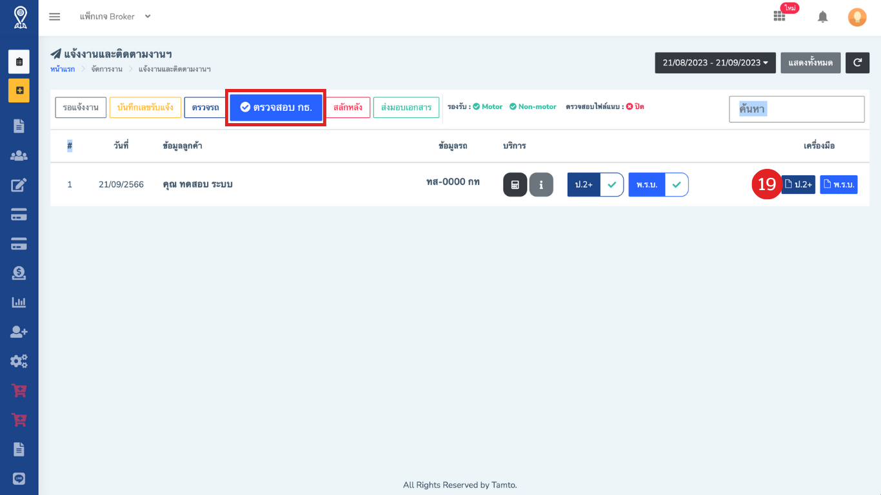Click the All Rights Reserved by Tamto footer

460,485
